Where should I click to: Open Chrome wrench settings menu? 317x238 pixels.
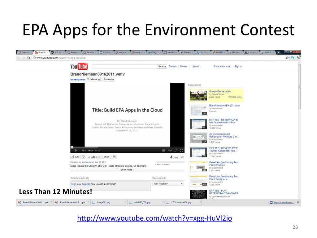point(298,58)
